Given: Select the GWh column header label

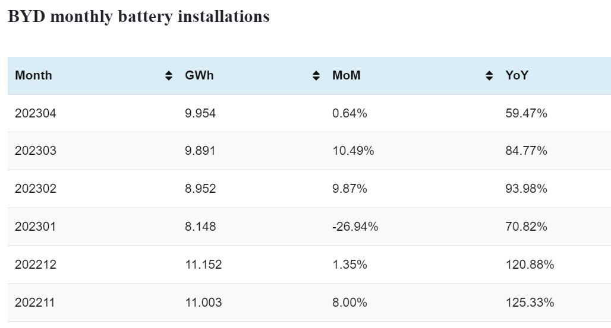Looking at the screenshot, I should 199,75.
